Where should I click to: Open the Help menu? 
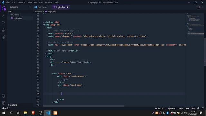pos(57,2)
